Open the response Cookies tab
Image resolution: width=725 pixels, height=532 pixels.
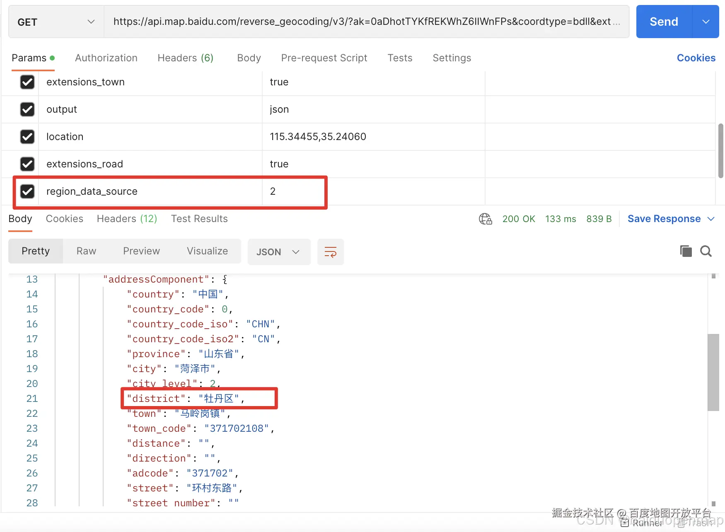[65, 219]
